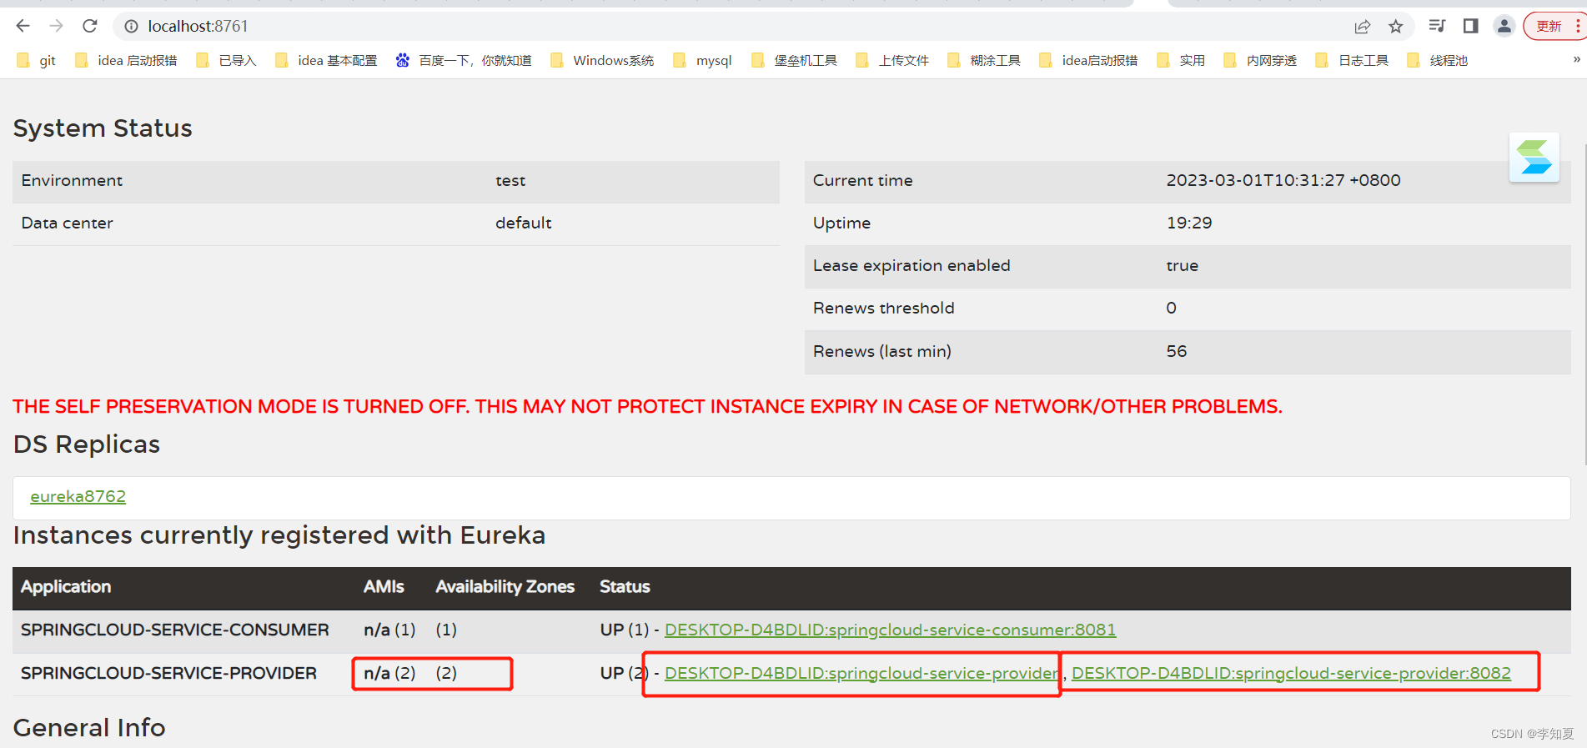Image resolution: width=1587 pixels, height=748 pixels.
Task: Go forward in browser history
Action: 56,26
